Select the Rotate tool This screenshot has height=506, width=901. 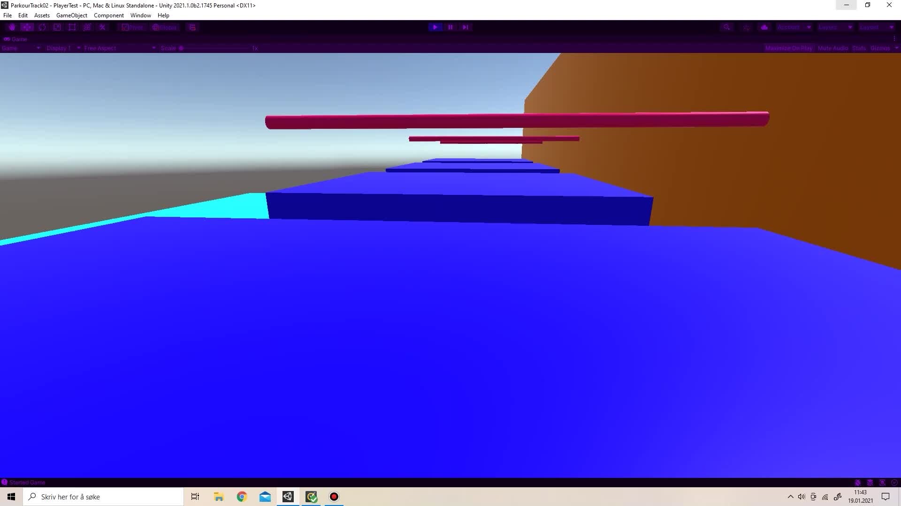[x=42, y=27]
